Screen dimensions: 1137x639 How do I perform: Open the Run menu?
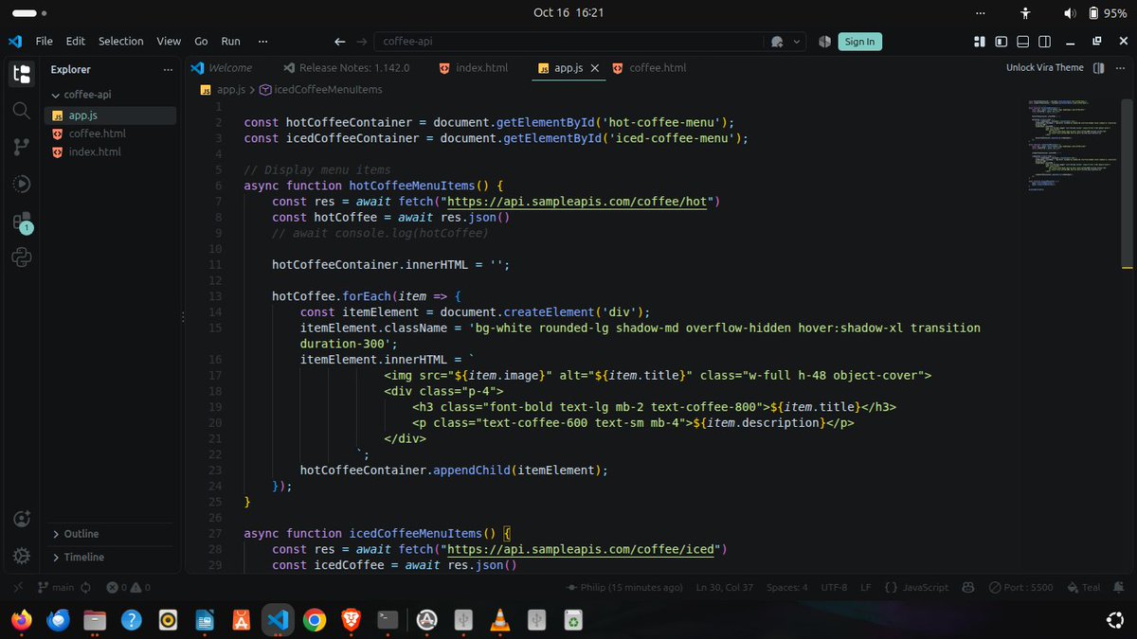tap(230, 42)
